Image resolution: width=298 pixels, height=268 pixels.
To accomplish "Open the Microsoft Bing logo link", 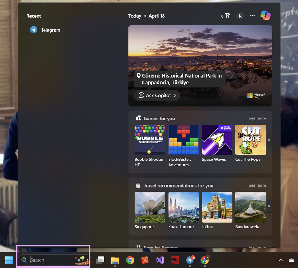I will [256, 96].
